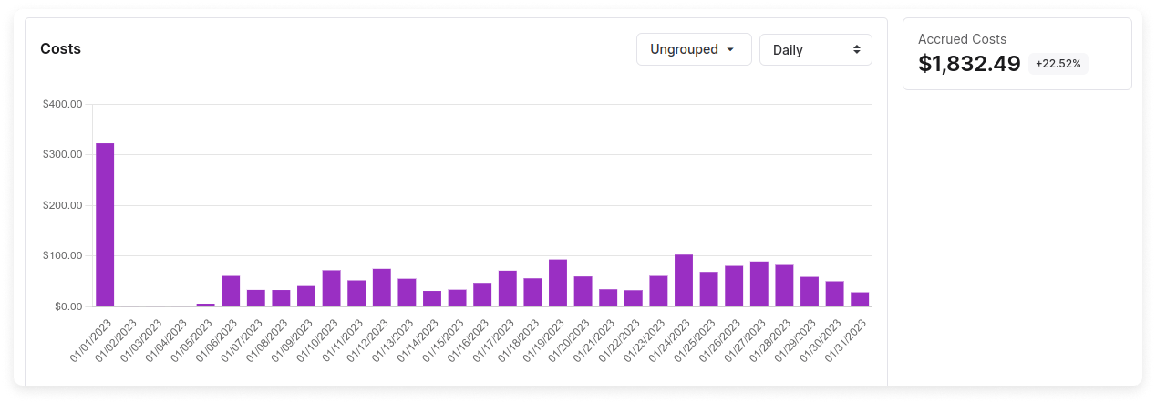Click the Accrued Costs label
This screenshot has width=1156, height=404.
pos(962,39)
